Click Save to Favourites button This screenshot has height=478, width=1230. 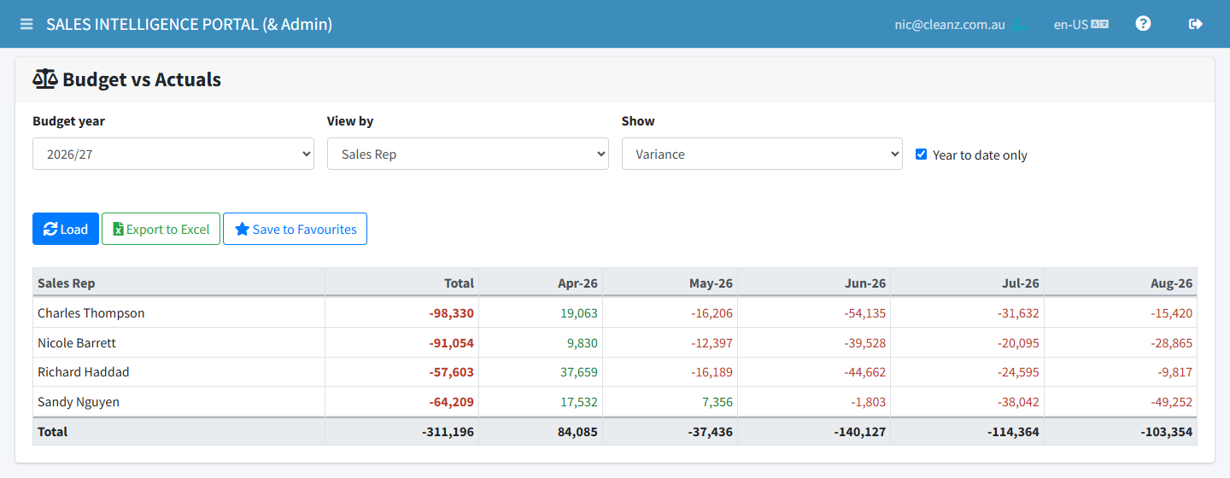[295, 229]
